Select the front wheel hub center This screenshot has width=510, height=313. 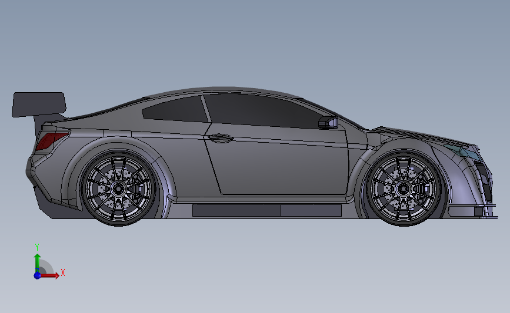pyautogui.click(x=404, y=189)
